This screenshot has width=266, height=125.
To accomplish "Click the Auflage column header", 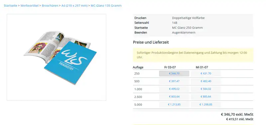I will [138, 67].
